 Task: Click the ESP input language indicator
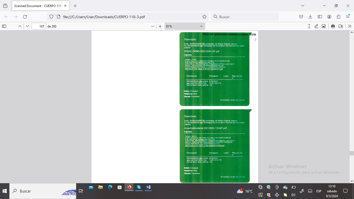[x=319, y=191]
